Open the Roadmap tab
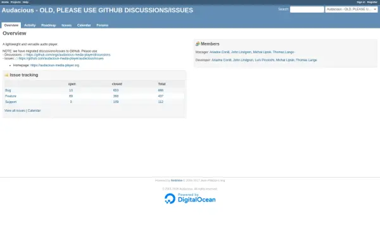The image size is (380, 237). tap(49, 25)
